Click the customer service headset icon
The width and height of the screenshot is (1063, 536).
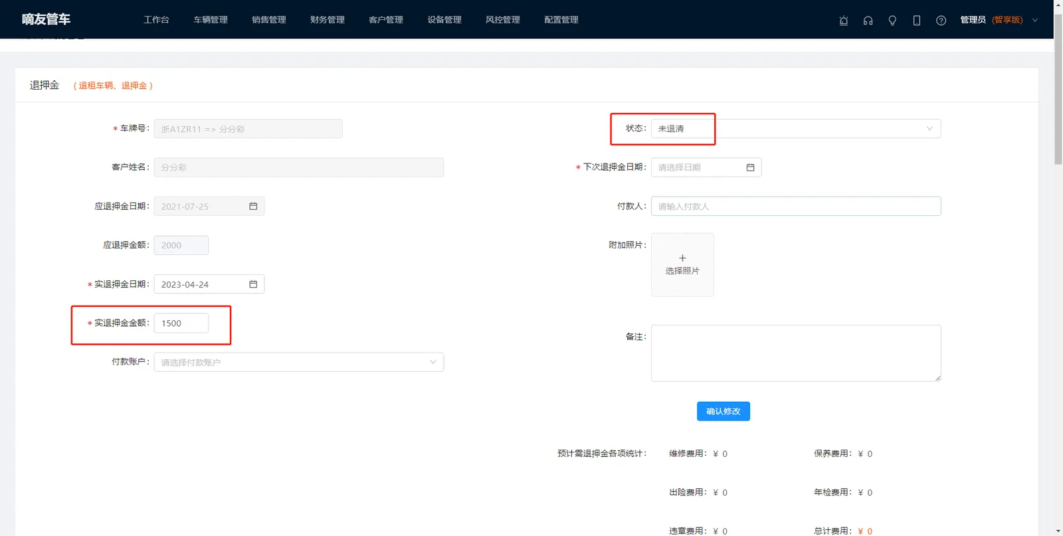868,21
